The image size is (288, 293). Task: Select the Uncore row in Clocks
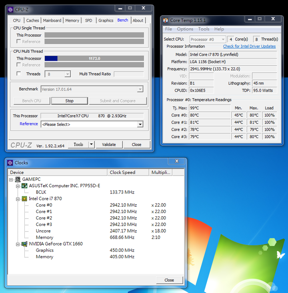pyautogui.click(x=43, y=231)
